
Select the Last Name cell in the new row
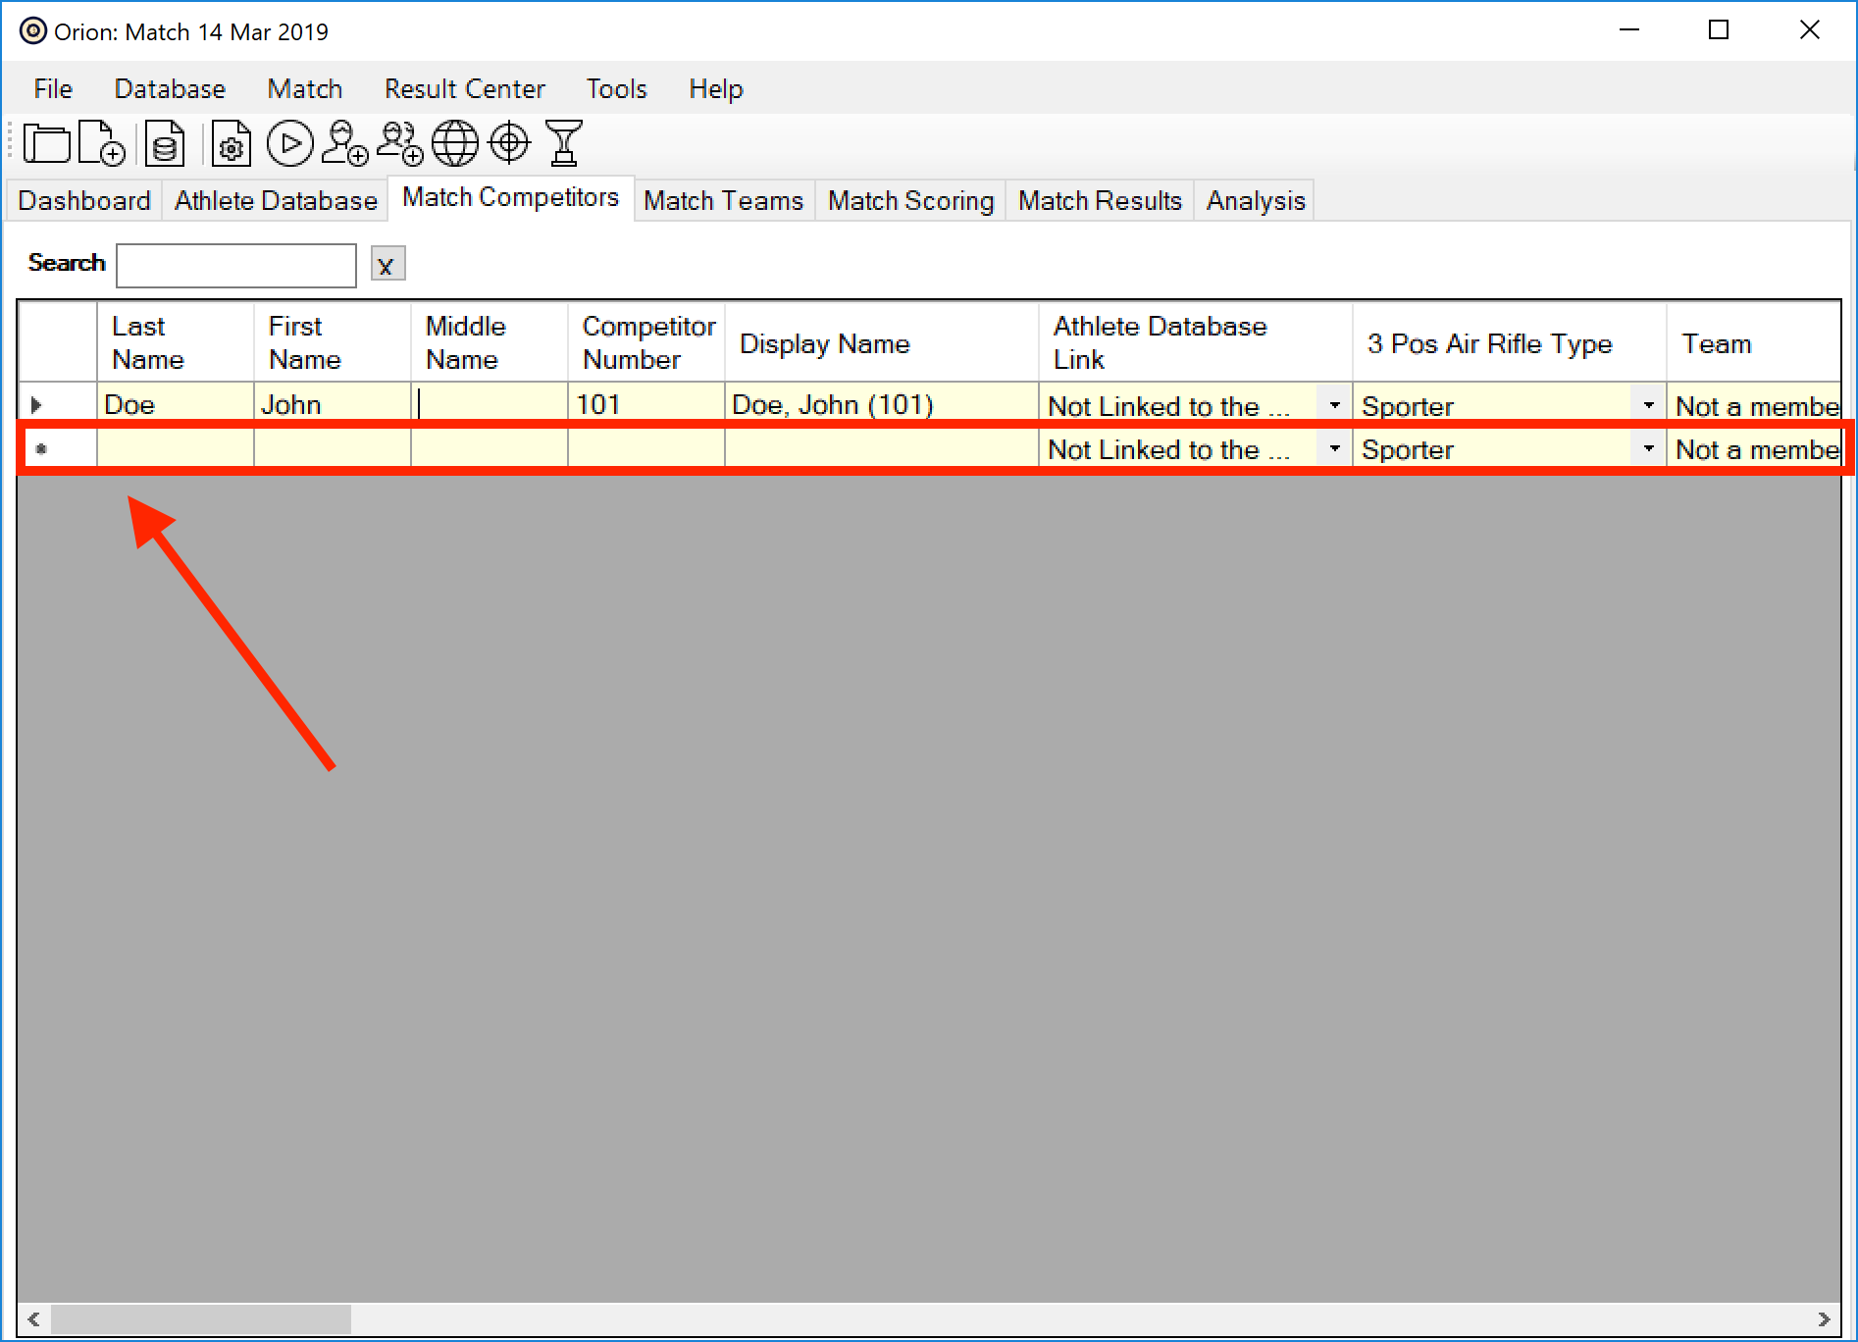tap(175, 449)
